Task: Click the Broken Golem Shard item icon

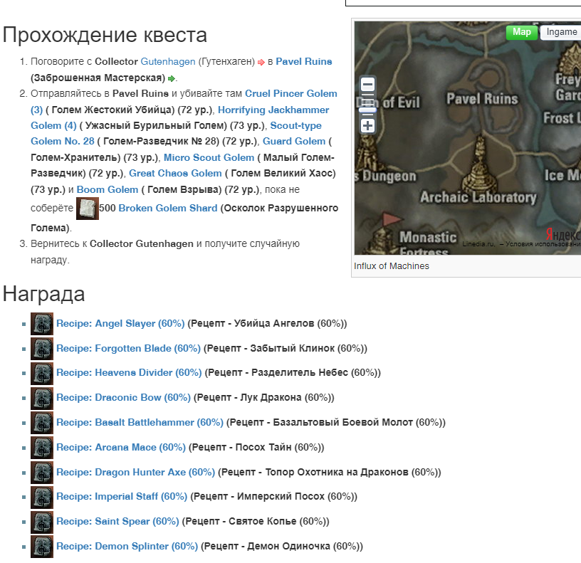Action: 87,208
